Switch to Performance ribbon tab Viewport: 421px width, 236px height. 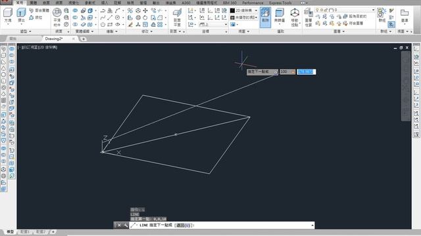pyautogui.click(x=253, y=3)
